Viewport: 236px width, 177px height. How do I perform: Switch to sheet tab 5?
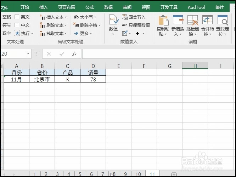tap(80, 174)
